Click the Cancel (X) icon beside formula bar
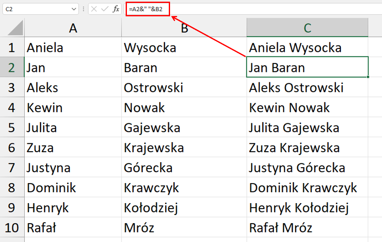This screenshot has width=382, height=242. (x=94, y=8)
